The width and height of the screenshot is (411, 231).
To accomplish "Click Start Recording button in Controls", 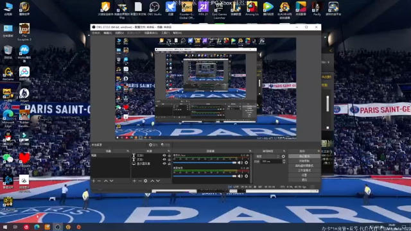I will (x=304, y=161).
